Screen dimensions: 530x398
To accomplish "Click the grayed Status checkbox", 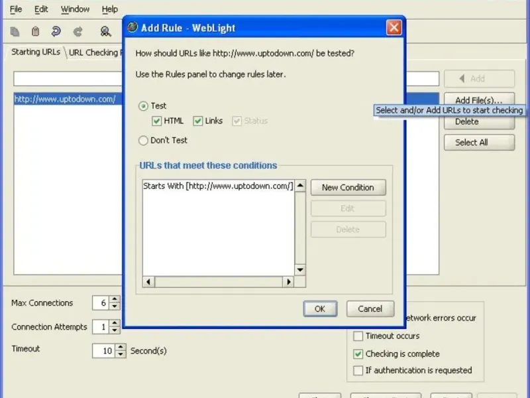I will pyautogui.click(x=237, y=121).
